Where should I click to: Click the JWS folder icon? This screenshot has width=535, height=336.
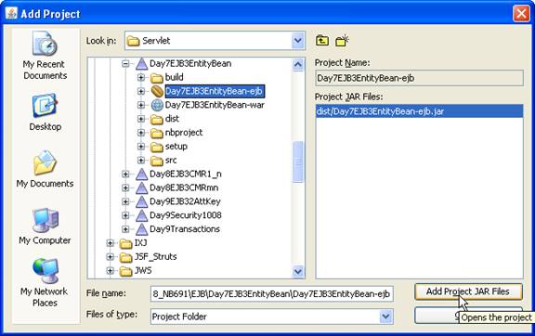point(125,271)
